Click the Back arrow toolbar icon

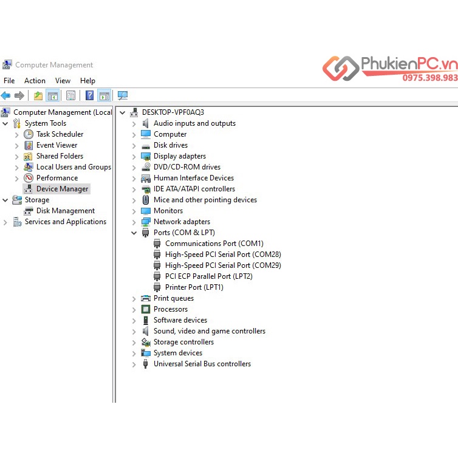[6, 95]
